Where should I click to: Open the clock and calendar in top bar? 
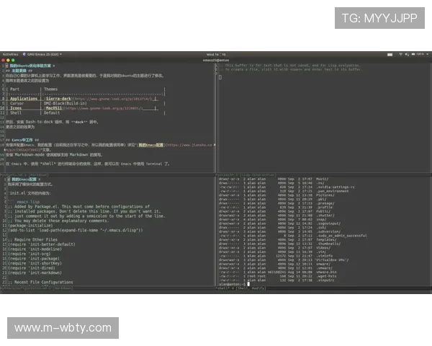tap(216, 53)
